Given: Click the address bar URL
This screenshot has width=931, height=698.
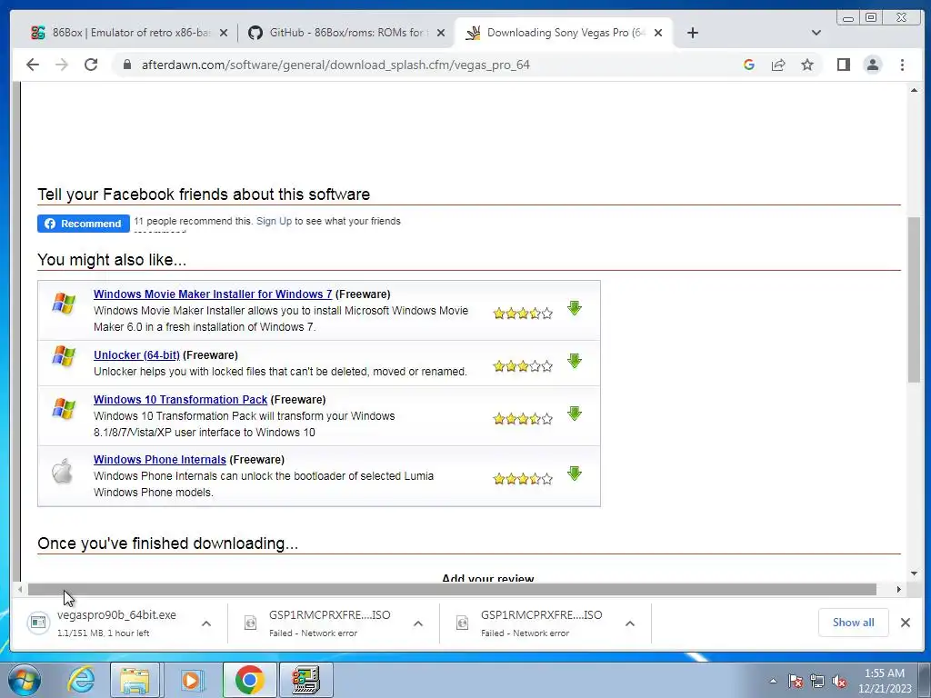Looking at the screenshot, I should (335, 65).
